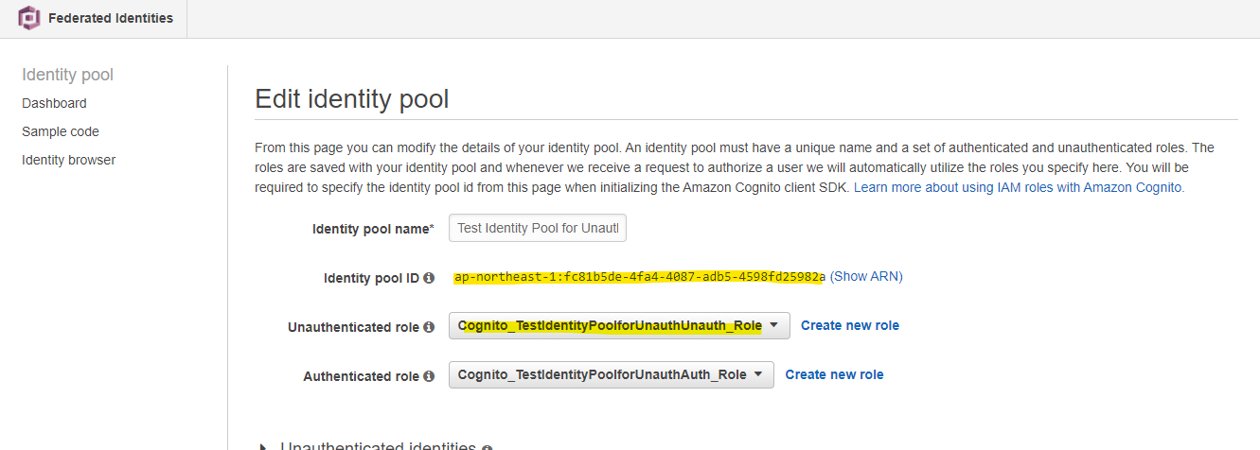
Task: Select the highlighted identity pool ID text
Action: (640, 277)
